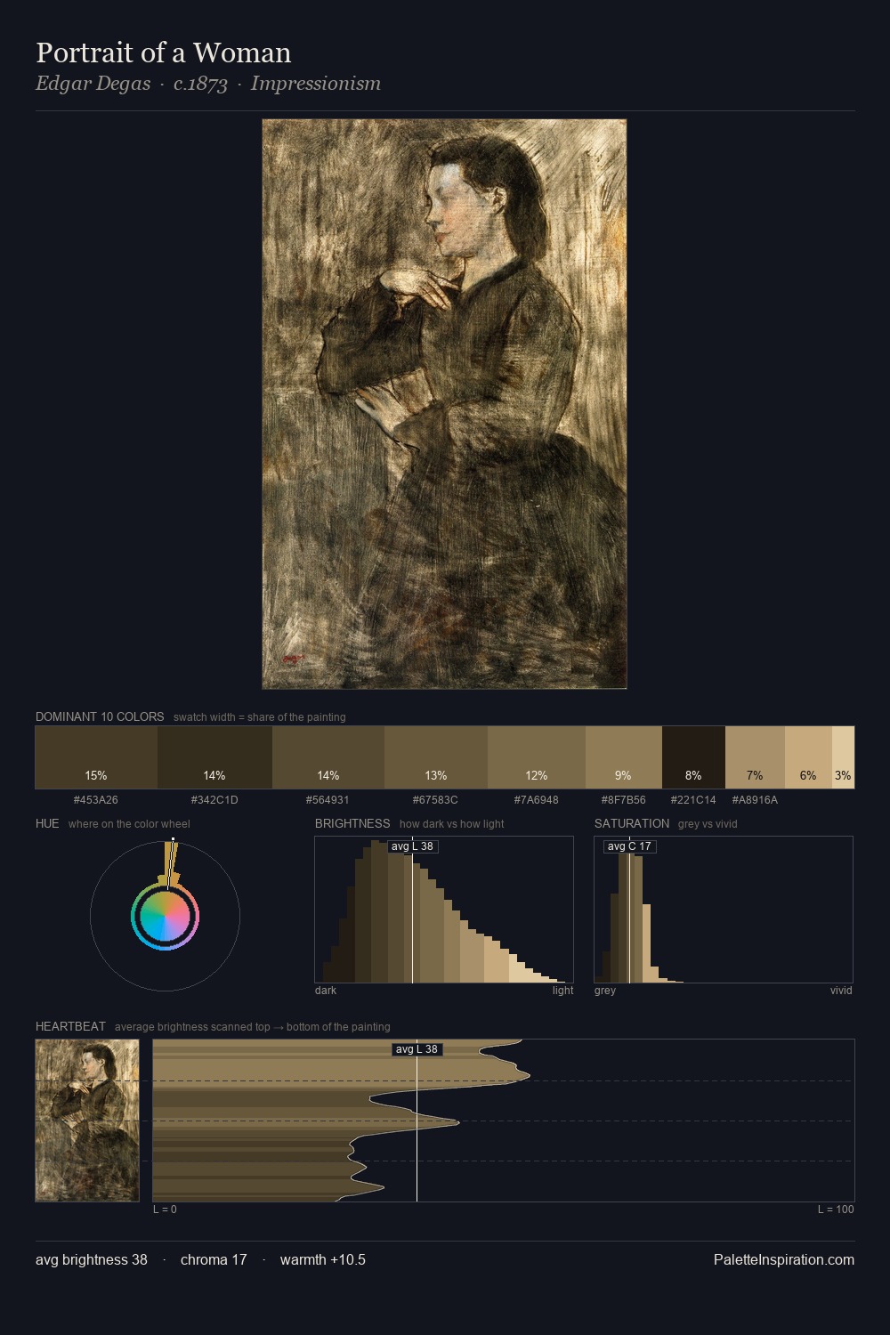Image resolution: width=890 pixels, height=1335 pixels.
Task: Click the 'grey' axis label
Action: [605, 991]
